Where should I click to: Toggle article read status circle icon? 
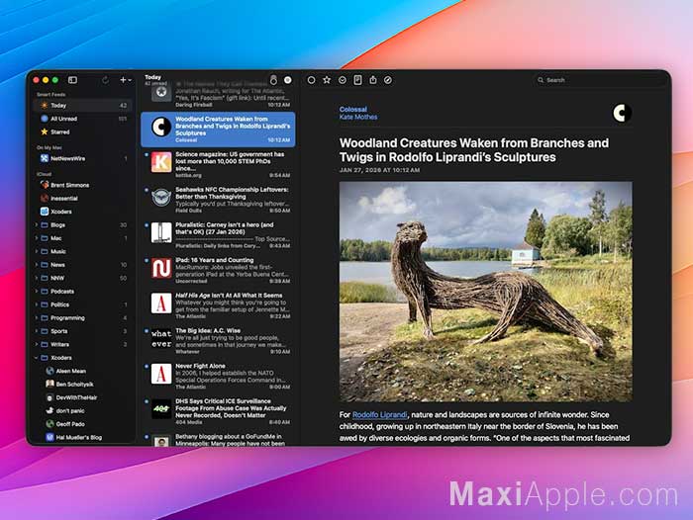click(311, 80)
